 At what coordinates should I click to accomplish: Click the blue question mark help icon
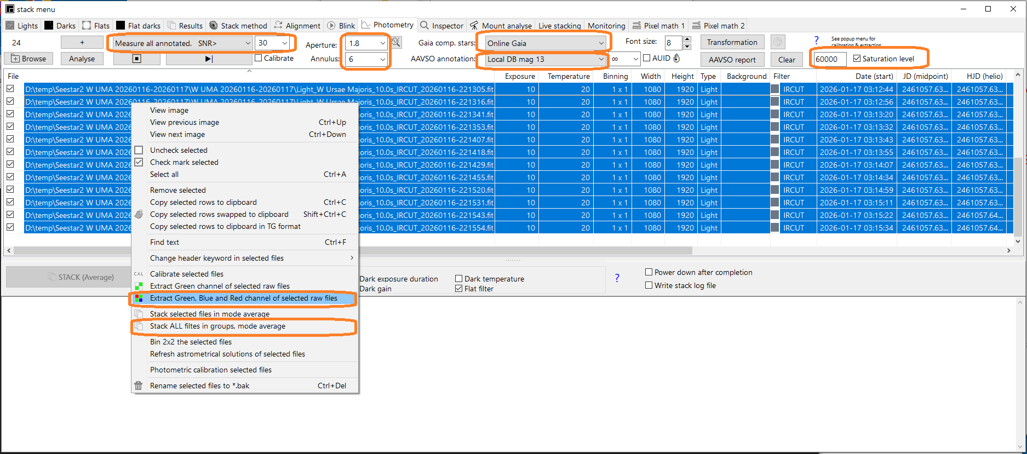click(816, 41)
